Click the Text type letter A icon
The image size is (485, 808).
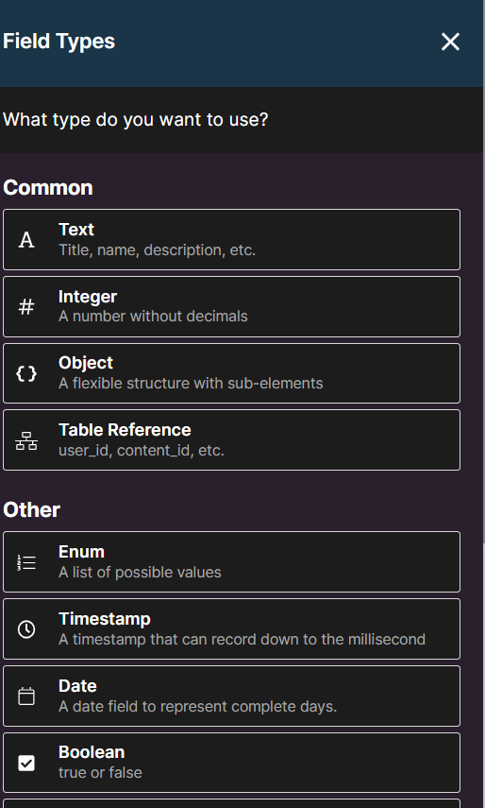(x=26, y=240)
